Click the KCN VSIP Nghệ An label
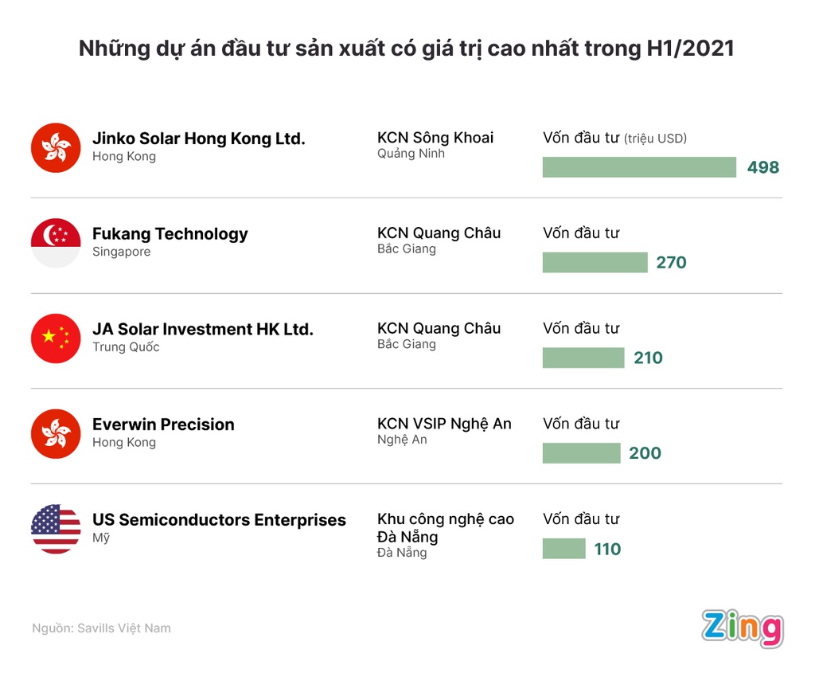The image size is (815, 673). click(x=444, y=424)
